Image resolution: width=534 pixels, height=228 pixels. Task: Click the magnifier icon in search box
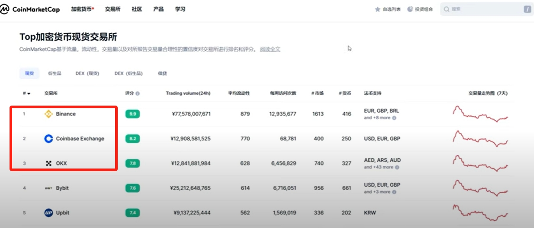(447, 9)
